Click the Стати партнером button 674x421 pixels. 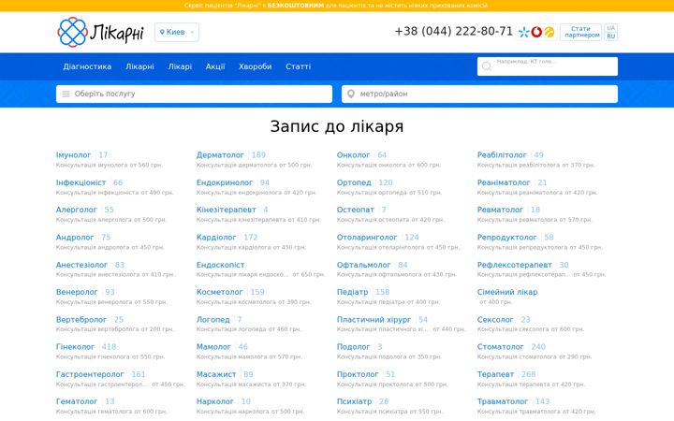(x=580, y=32)
